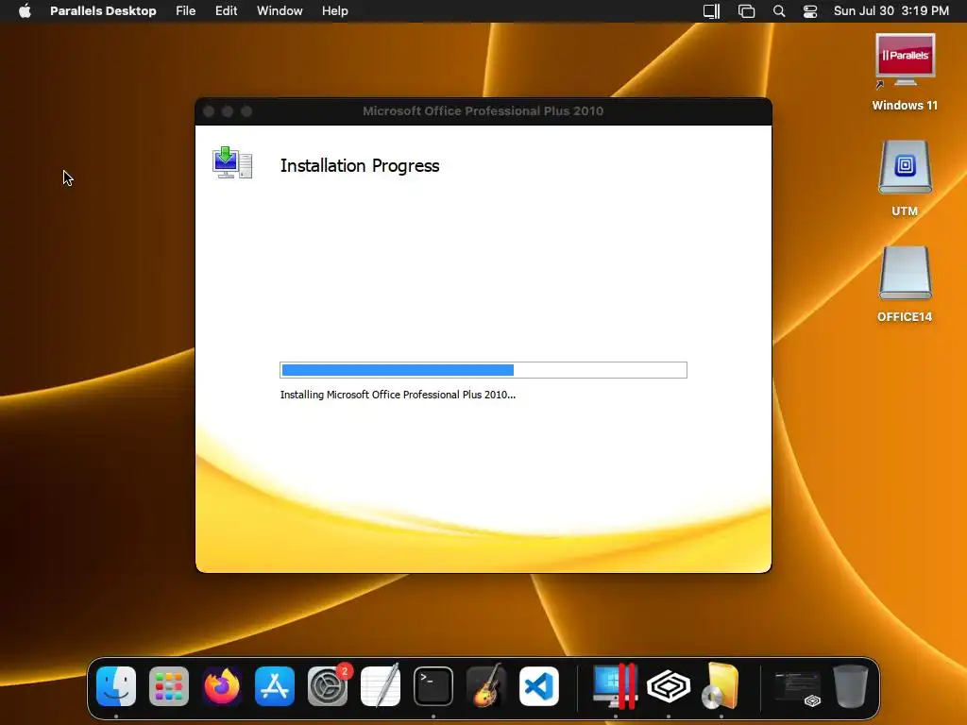Click the Microsoft Office Professional Plus 2010 title bar
967x725 pixels.
point(483,111)
